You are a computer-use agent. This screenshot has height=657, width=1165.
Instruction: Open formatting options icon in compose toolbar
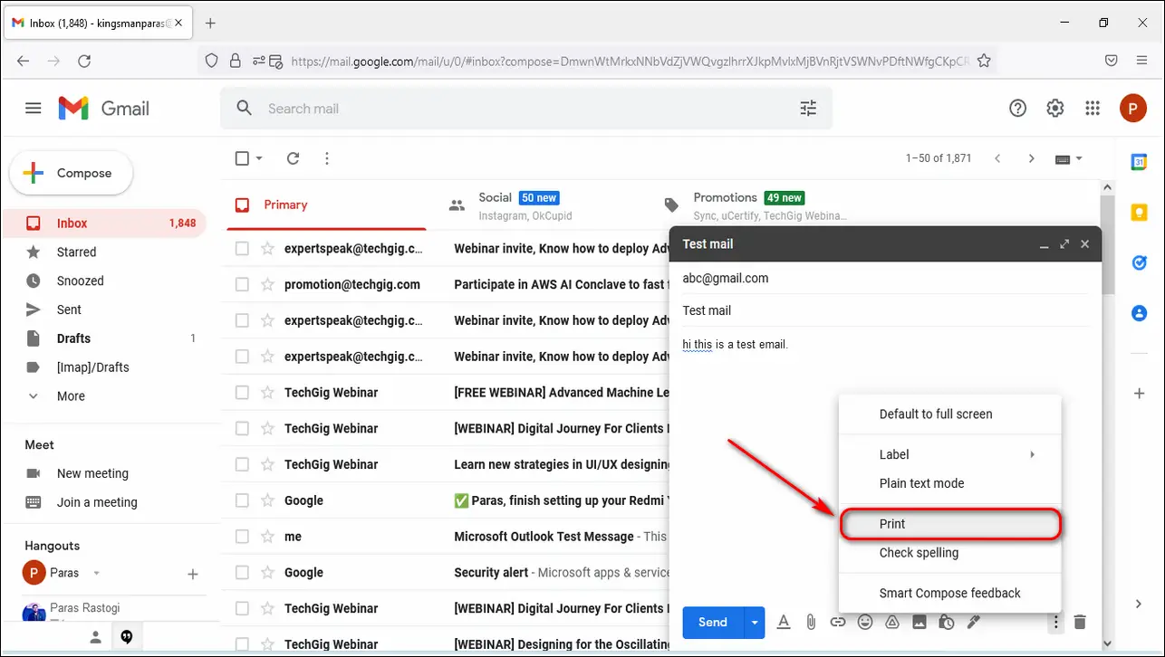(x=785, y=622)
